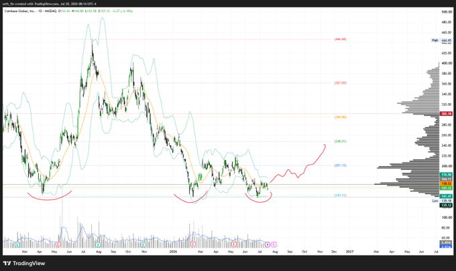The width and height of the screenshot is (456, 271).
Task: Click the (446.68) Fibonacci level label
Action: coord(340,39)
